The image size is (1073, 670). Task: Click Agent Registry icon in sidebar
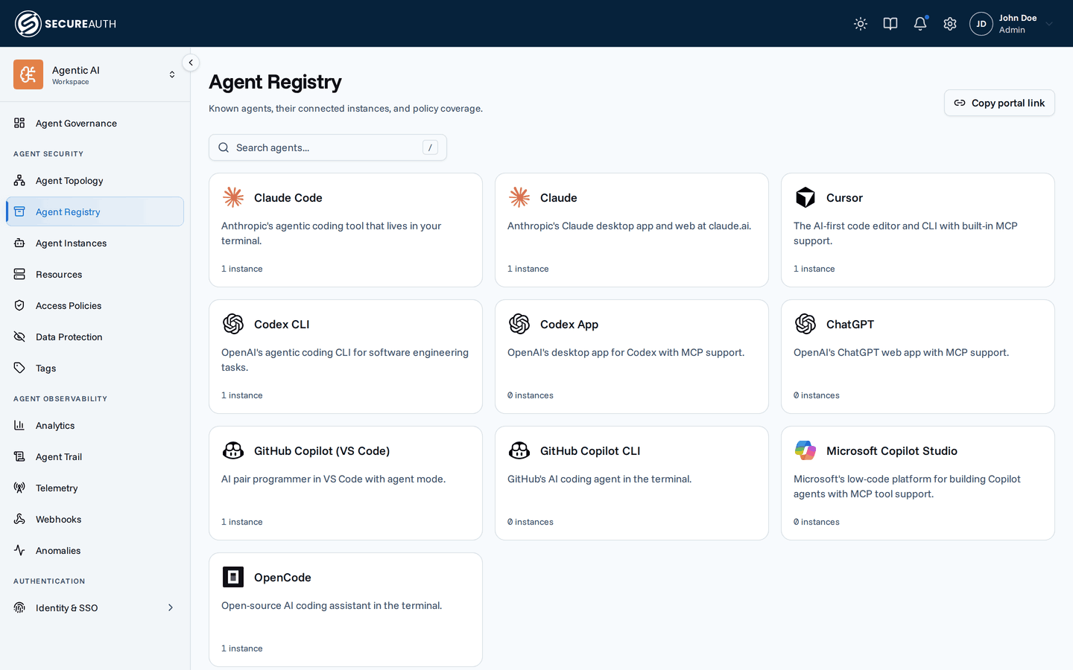[19, 211]
